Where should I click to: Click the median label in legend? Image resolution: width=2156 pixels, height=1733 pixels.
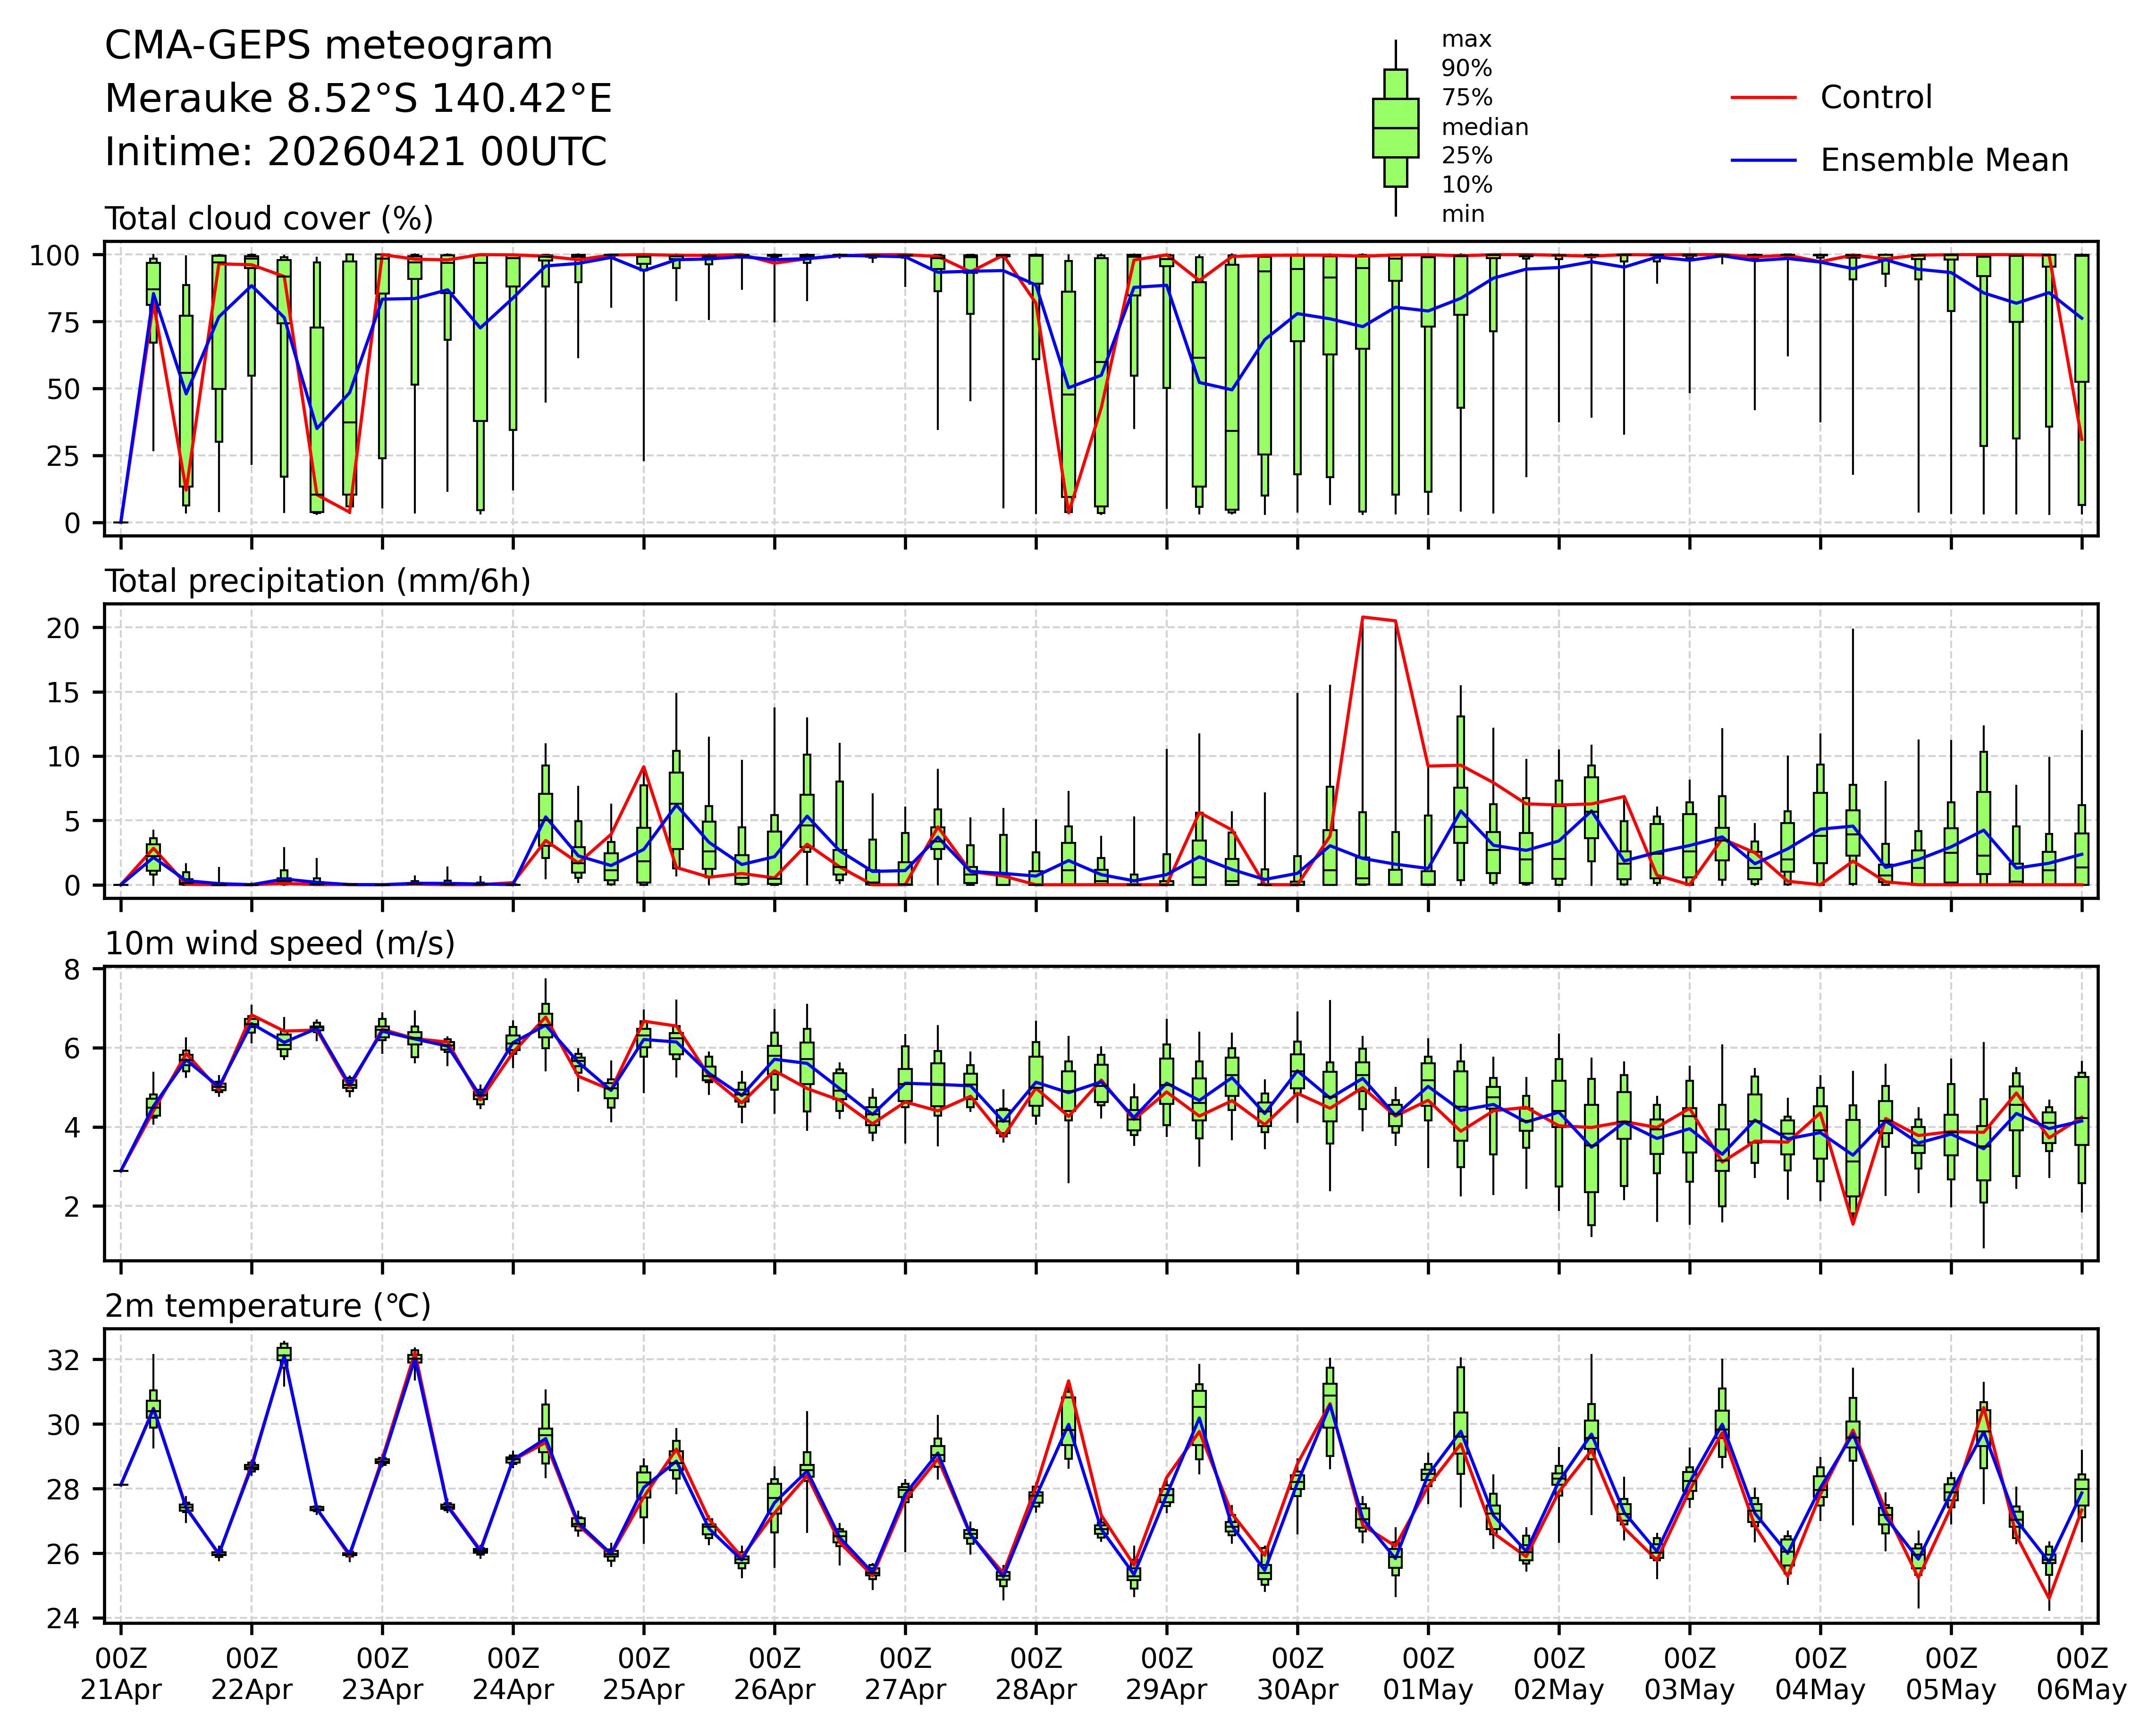click(x=1484, y=127)
